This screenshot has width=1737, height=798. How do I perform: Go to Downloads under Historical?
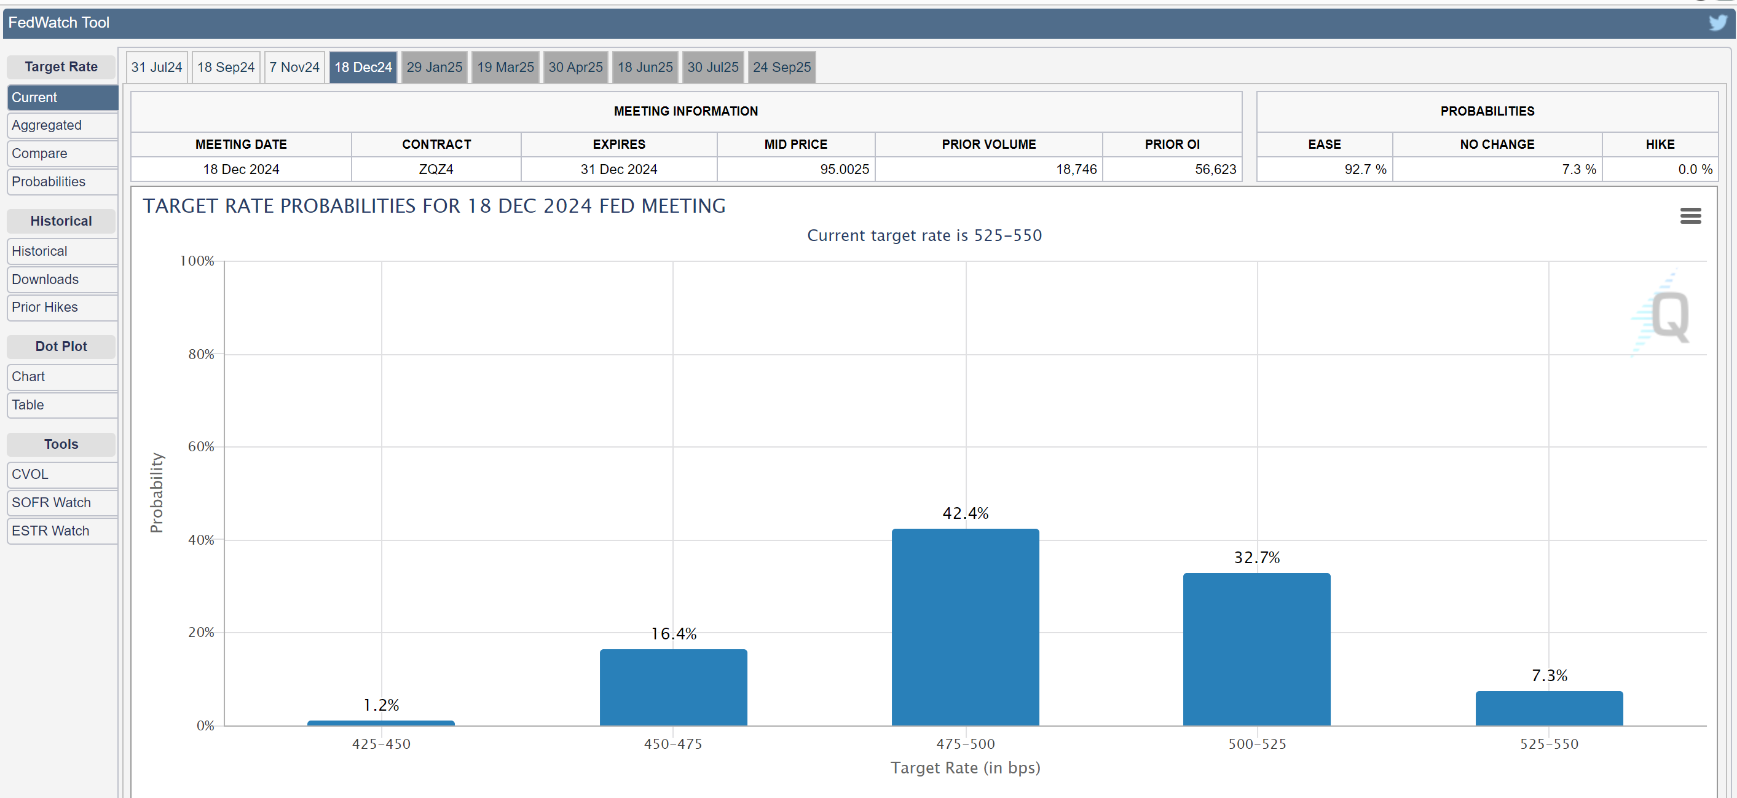[61, 279]
